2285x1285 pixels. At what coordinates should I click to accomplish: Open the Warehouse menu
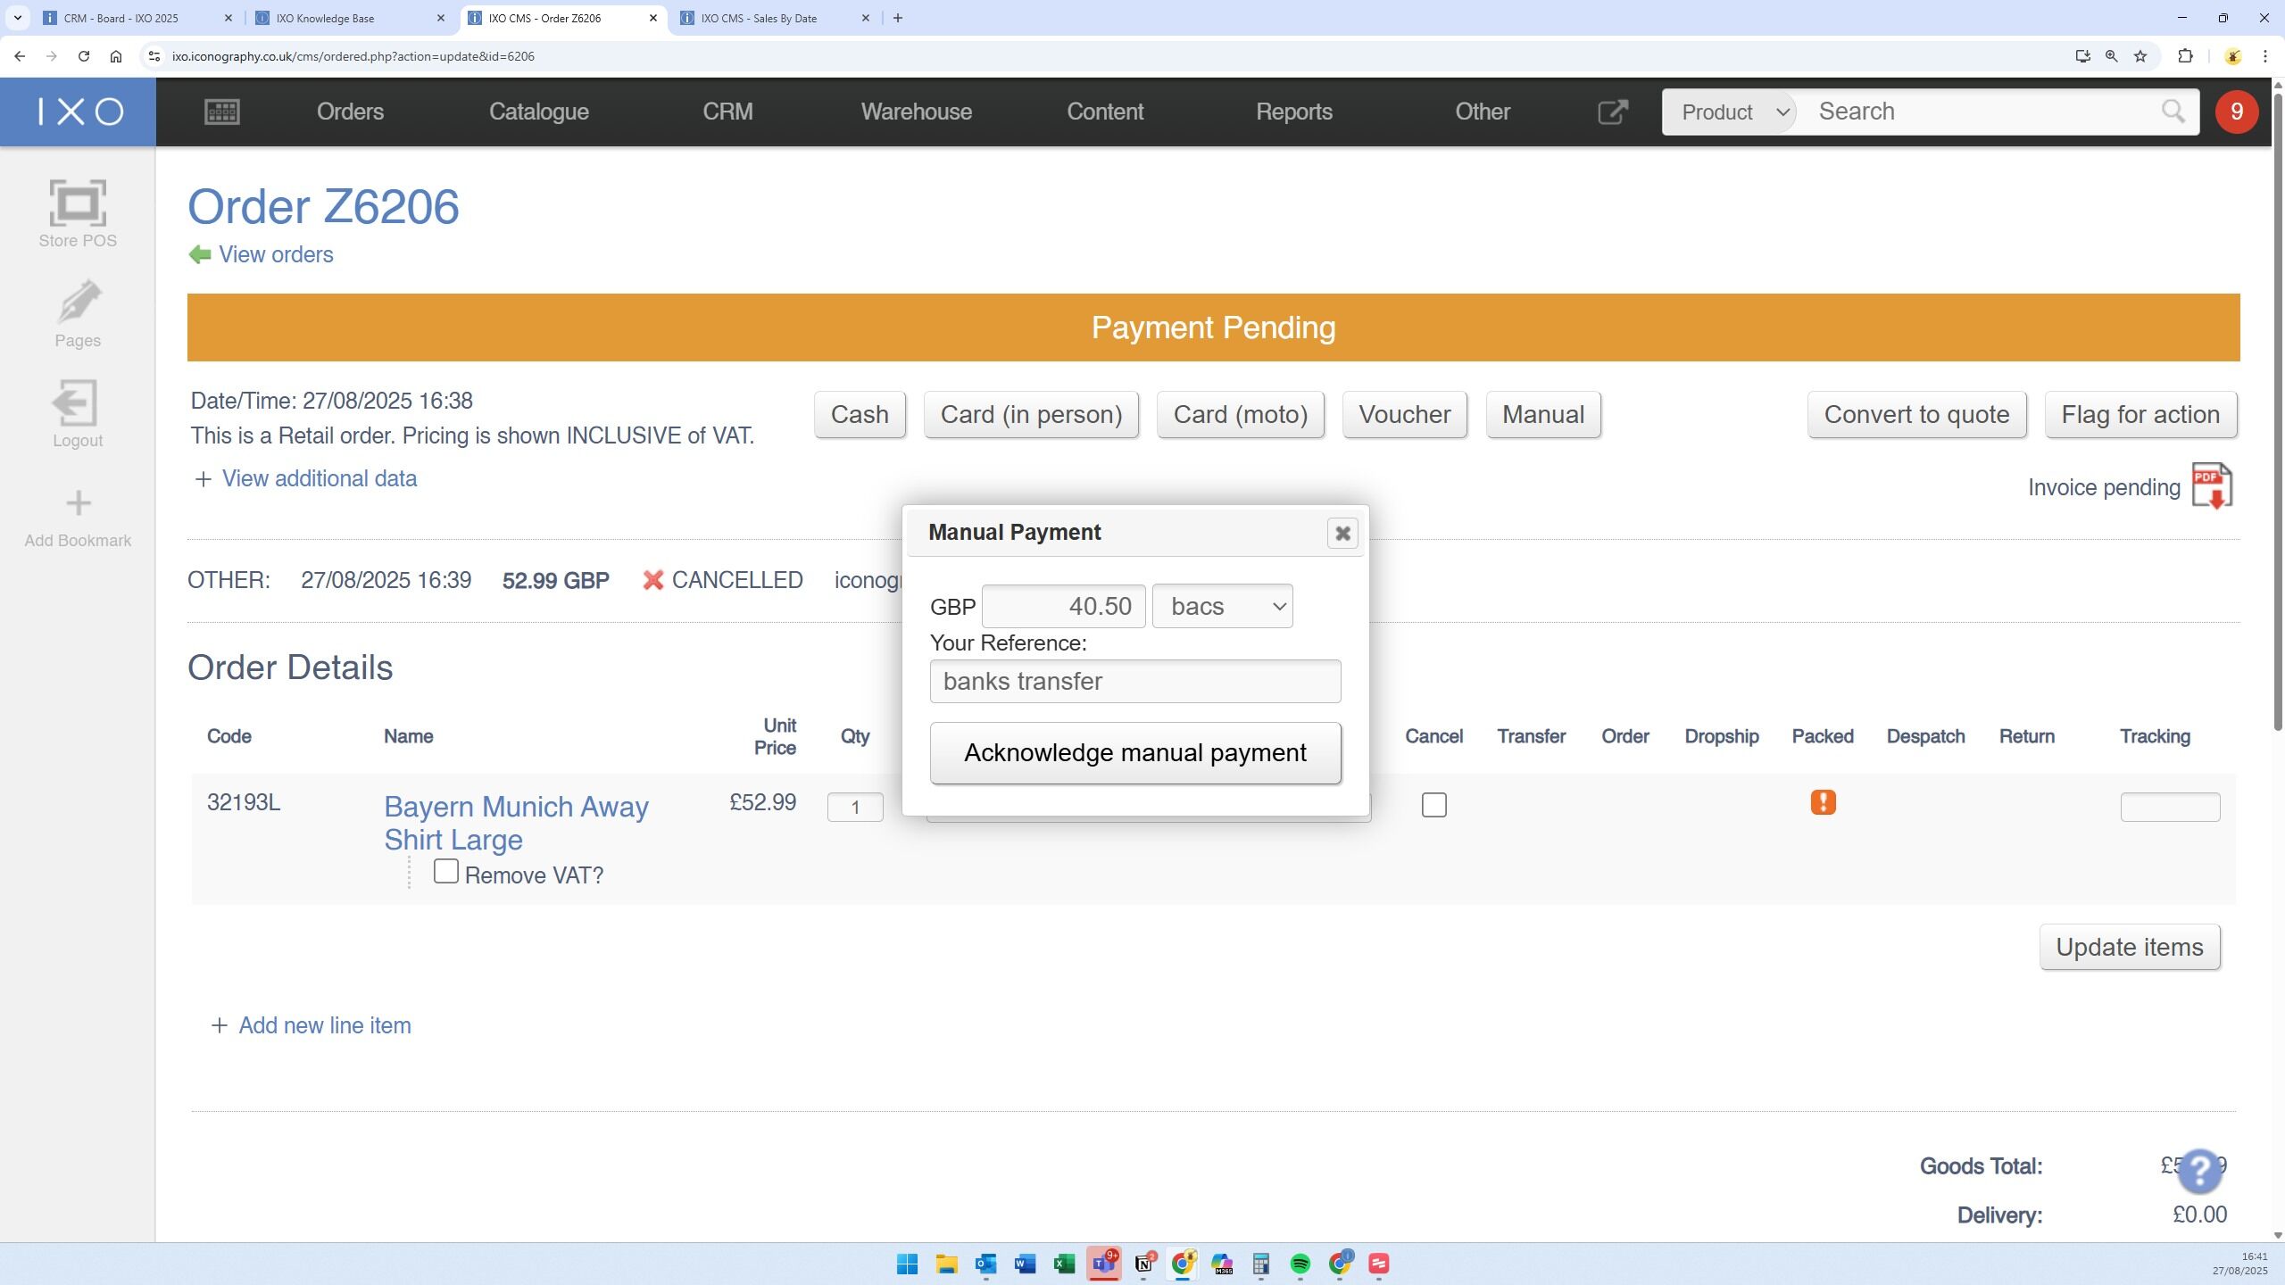[916, 112]
